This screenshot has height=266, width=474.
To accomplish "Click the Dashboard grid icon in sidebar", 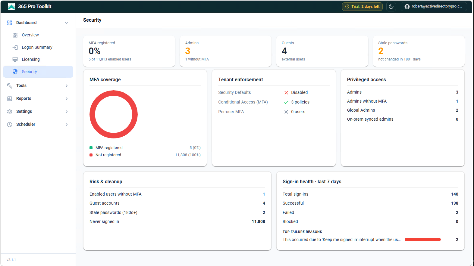I will tap(10, 23).
